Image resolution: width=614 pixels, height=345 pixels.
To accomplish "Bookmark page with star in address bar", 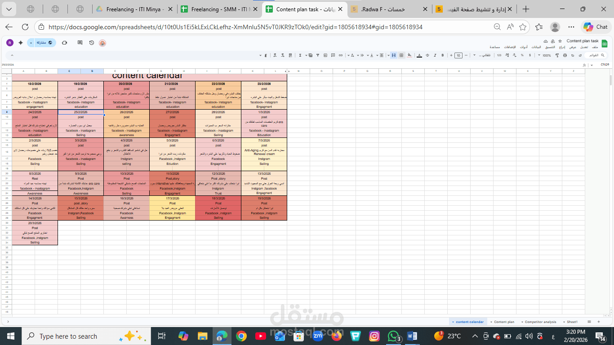I will (523, 27).
